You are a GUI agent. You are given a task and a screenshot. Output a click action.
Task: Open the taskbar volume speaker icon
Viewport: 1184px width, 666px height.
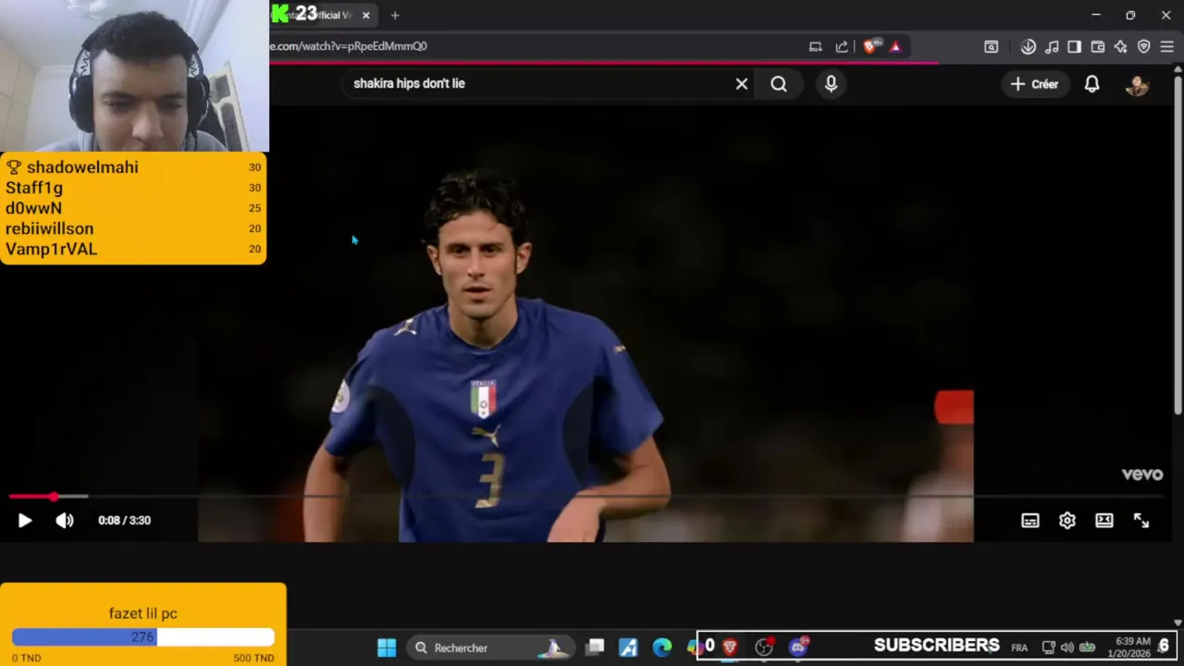[1067, 647]
